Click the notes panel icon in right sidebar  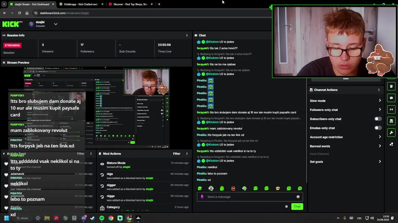391,86
